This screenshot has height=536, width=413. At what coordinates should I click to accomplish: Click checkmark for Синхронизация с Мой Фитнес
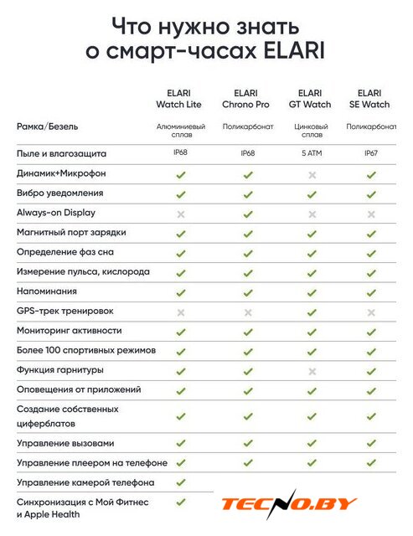(x=180, y=502)
